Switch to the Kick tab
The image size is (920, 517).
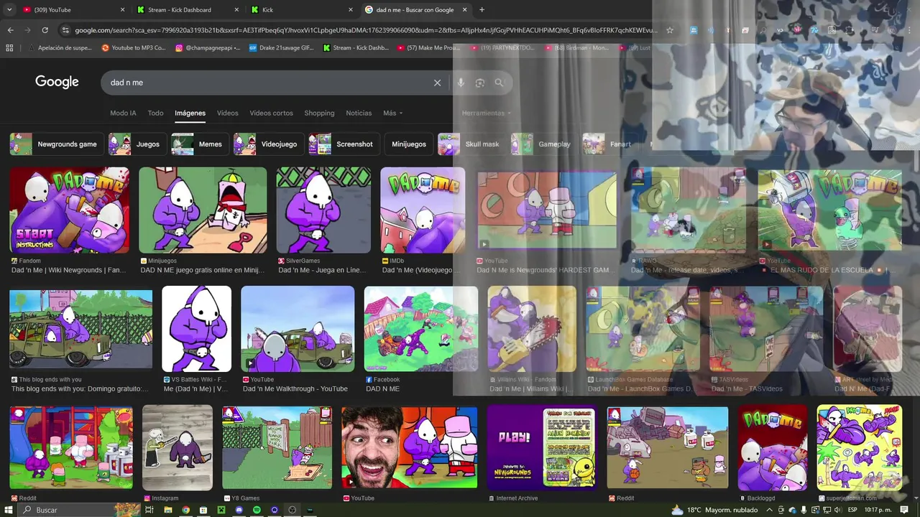(302, 10)
